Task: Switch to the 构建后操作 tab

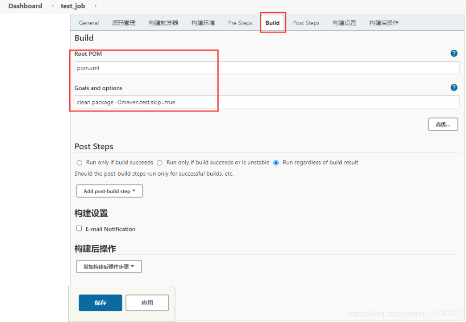Action: pyautogui.click(x=384, y=23)
